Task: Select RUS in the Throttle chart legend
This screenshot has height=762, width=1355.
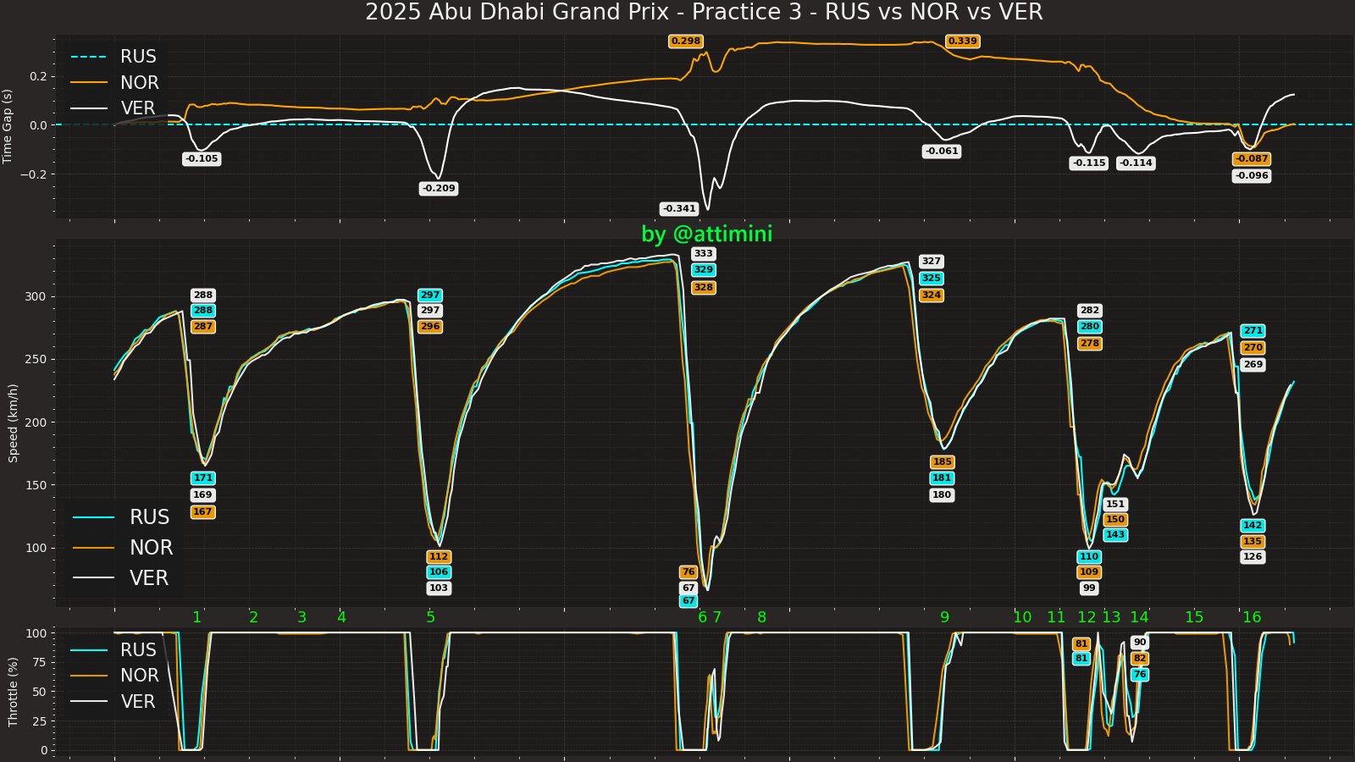Action: tap(113, 650)
